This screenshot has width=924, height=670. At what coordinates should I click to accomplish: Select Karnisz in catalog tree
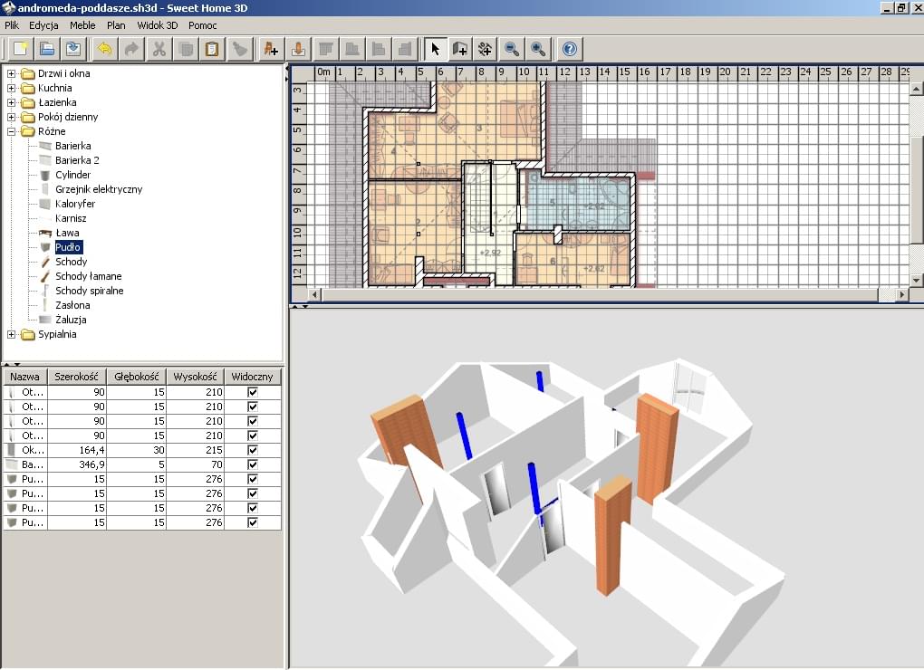(71, 218)
